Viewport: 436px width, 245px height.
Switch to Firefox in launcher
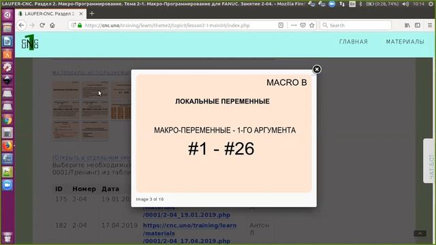7,146
